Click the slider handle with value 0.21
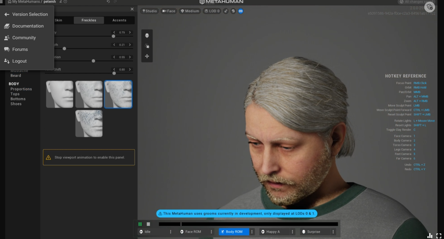Screen dimensions: 444x239 pyautogui.click(x=64, y=48)
